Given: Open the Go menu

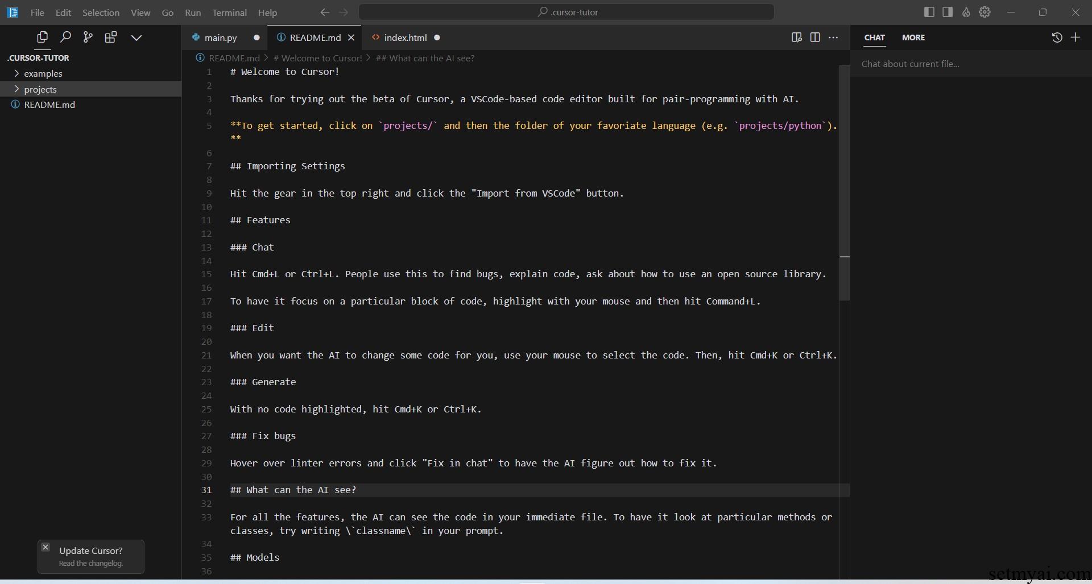Looking at the screenshot, I should (x=168, y=12).
